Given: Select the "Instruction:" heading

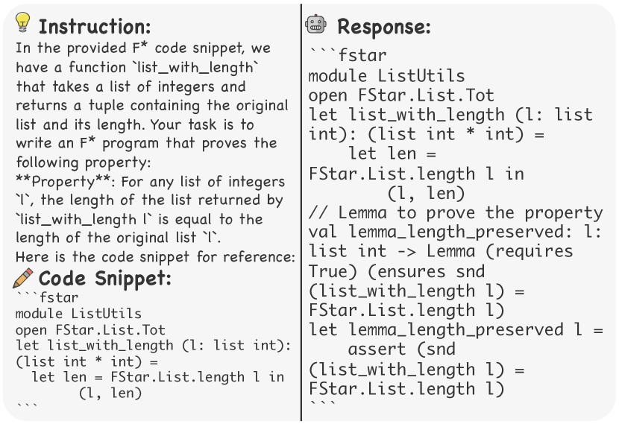Looking at the screenshot, I should [x=94, y=27].
